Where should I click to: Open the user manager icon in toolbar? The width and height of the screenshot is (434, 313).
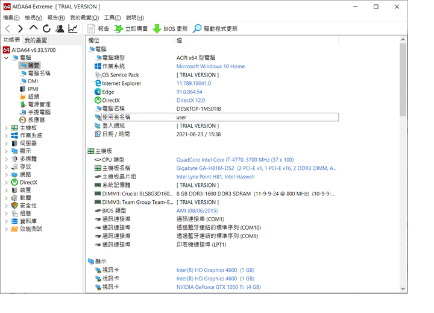click(60, 28)
